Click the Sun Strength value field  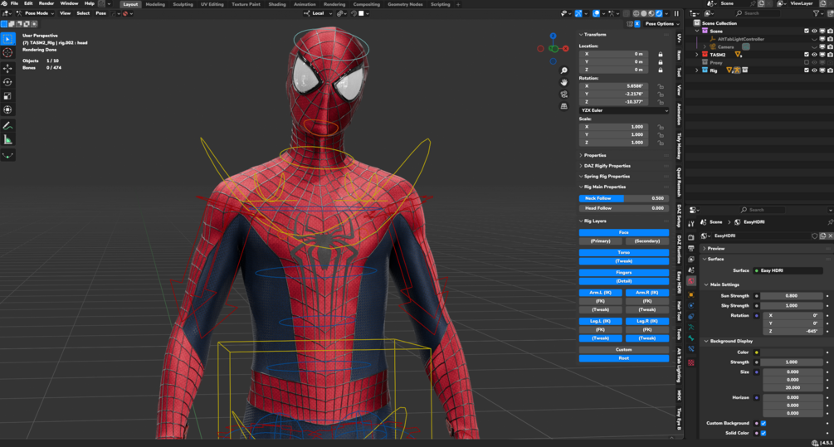click(792, 296)
